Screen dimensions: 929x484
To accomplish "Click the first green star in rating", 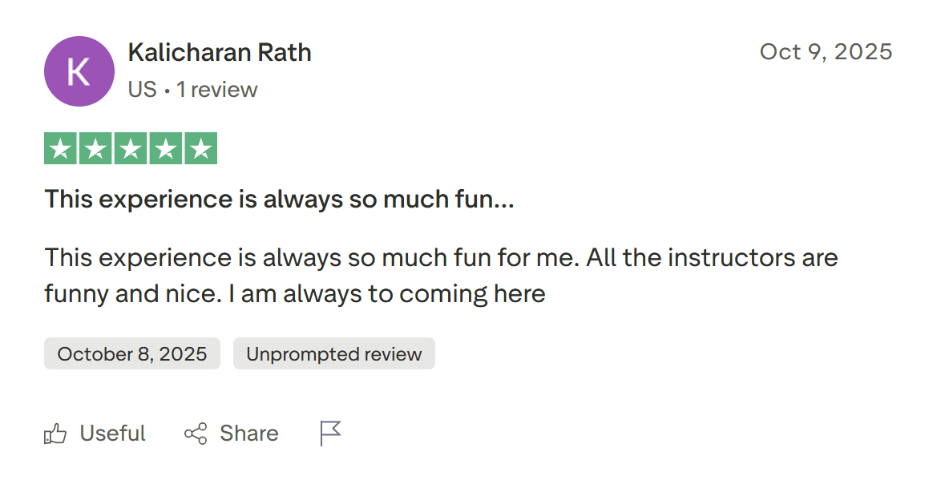I will pyautogui.click(x=59, y=147).
